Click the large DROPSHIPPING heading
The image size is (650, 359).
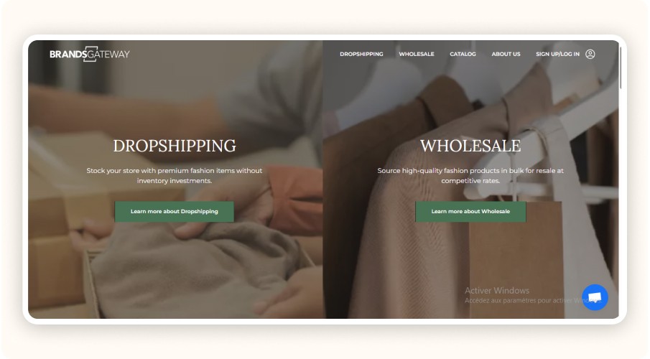175,146
